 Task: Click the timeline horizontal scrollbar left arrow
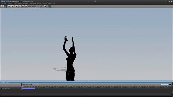(1, 94)
